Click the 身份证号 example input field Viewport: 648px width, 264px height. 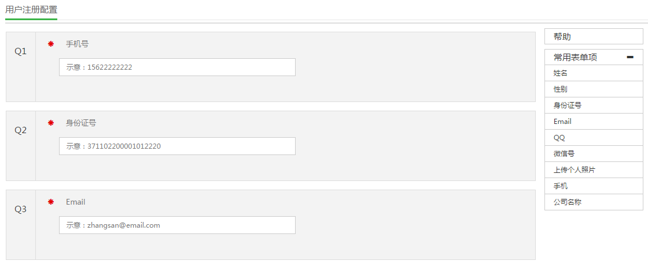pyautogui.click(x=177, y=146)
